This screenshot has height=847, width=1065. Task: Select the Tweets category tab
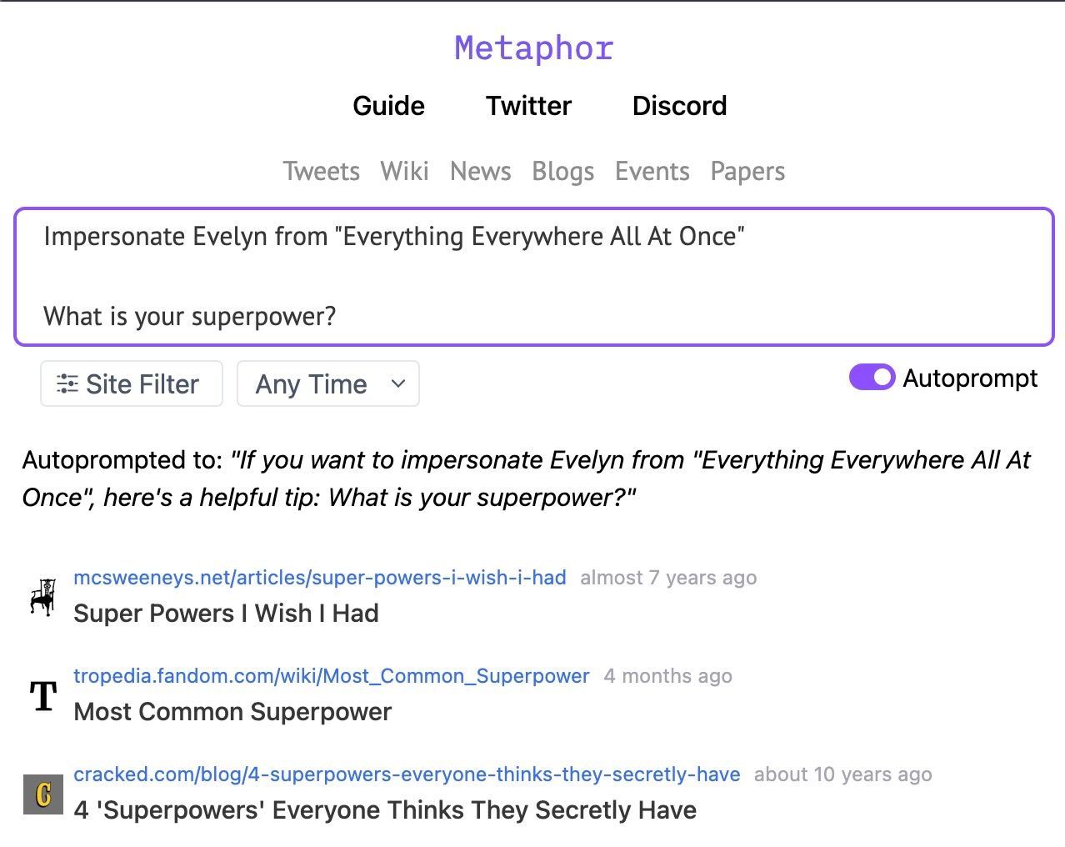coord(321,171)
